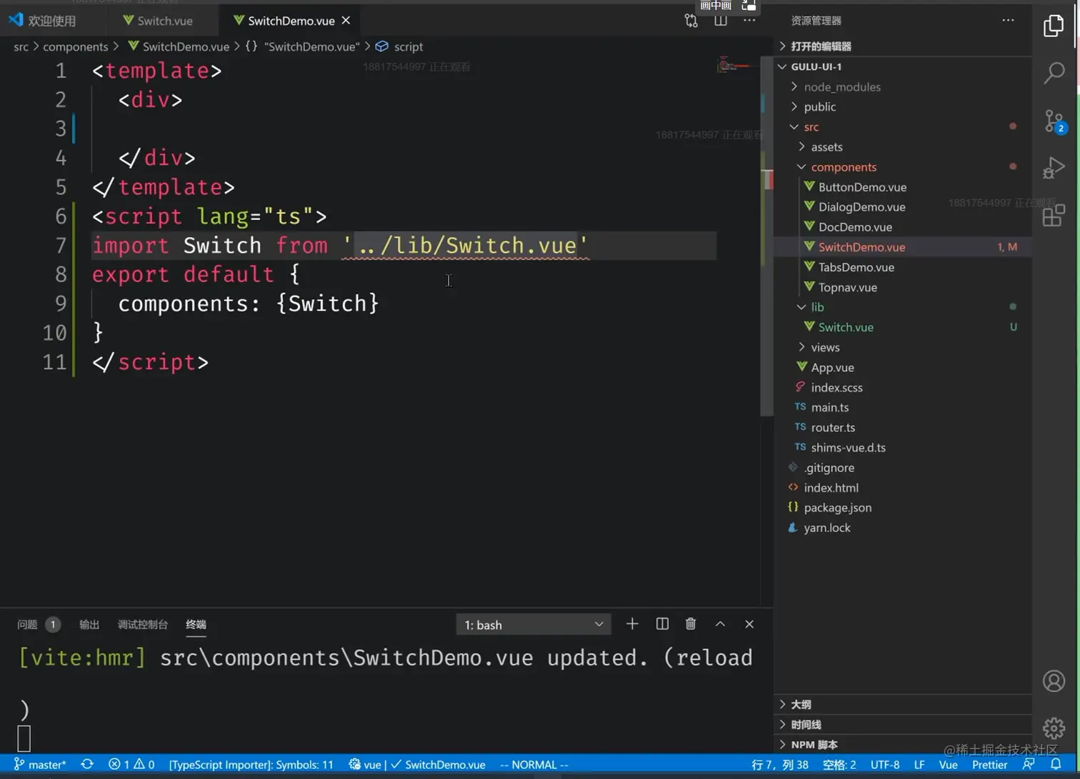Image resolution: width=1080 pixels, height=779 pixels.
Task: Expand the views folder
Action: pos(825,348)
